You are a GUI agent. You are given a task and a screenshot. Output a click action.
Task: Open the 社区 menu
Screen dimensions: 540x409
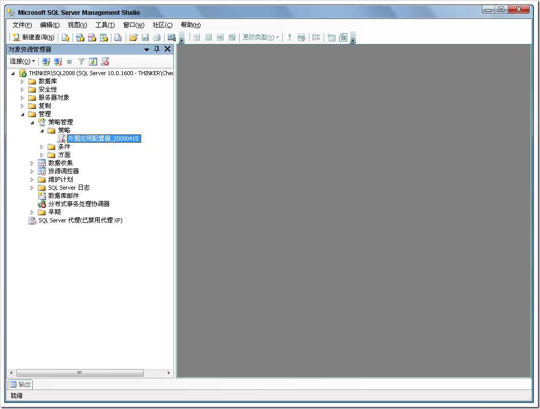(163, 25)
